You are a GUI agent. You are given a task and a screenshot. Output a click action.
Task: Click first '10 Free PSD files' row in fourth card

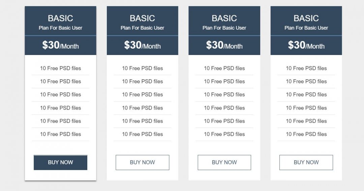(x=306, y=68)
